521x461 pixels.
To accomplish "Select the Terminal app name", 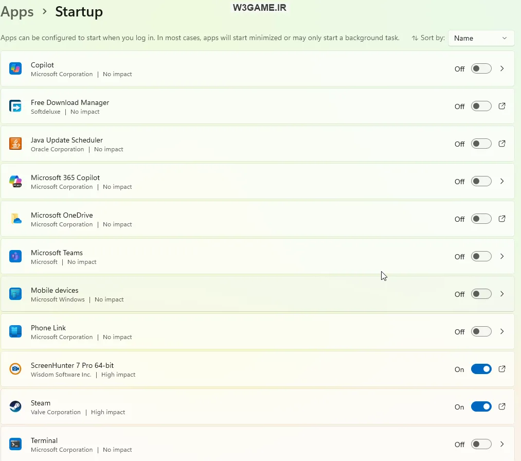I will coord(44,441).
